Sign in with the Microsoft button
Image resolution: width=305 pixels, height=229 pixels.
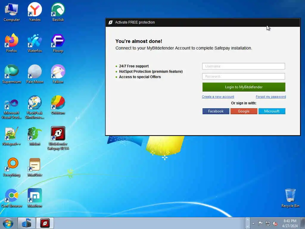tap(272, 111)
